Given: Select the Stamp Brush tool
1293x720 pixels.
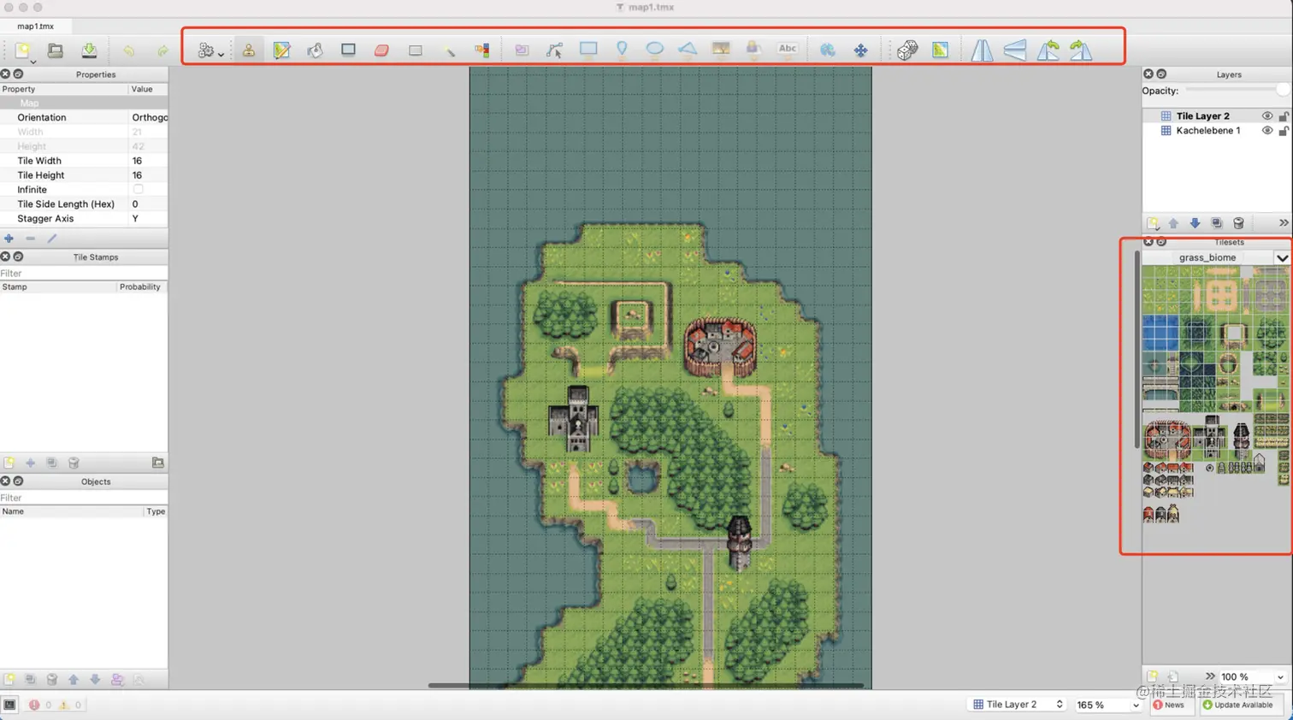Looking at the screenshot, I should tap(249, 50).
